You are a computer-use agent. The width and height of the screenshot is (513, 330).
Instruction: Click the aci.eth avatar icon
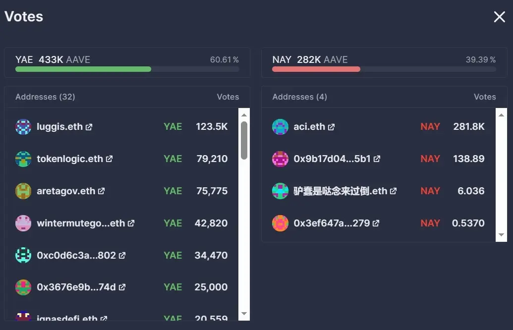coord(280,126)
